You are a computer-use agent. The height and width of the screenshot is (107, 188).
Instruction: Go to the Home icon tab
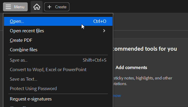pyautogui.click(x=37, y=7)
